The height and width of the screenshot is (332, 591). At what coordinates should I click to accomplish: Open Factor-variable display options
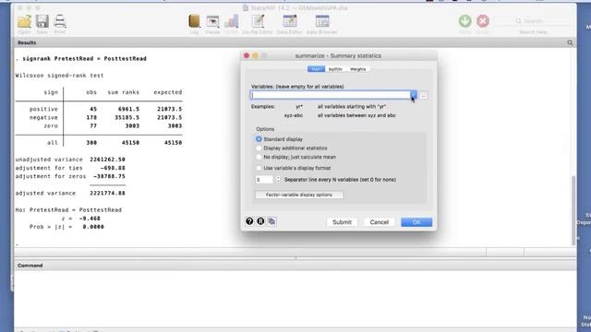coord(299,195)
